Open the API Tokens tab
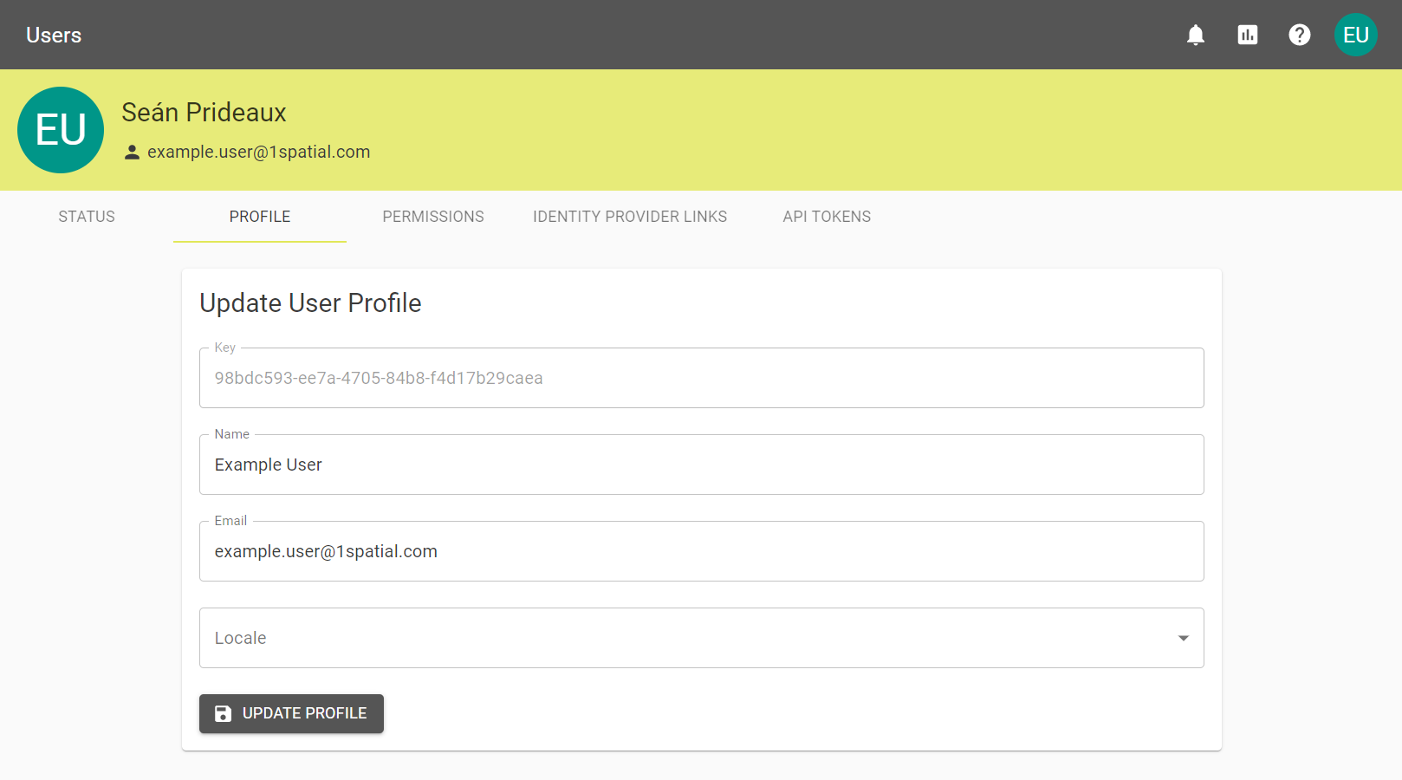This screenshot has height=780, width=1402. tap(827, 217)
